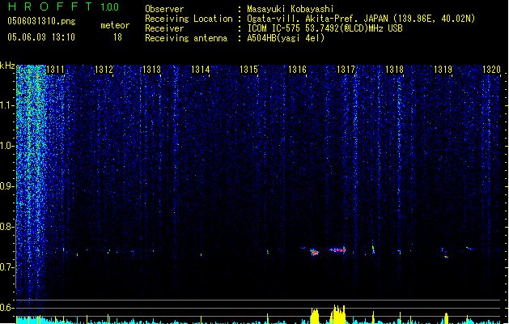This screenshot has height=324, width=509.
Task: Click the long red meteor echo before 1317
Action: click(x=337, y=250)
